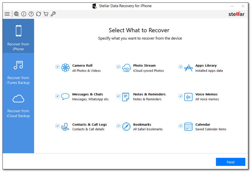This screenshot has height=172, width=251.
Task: Uncheck the Photo Stream checkbox
Action: (119, 67)
